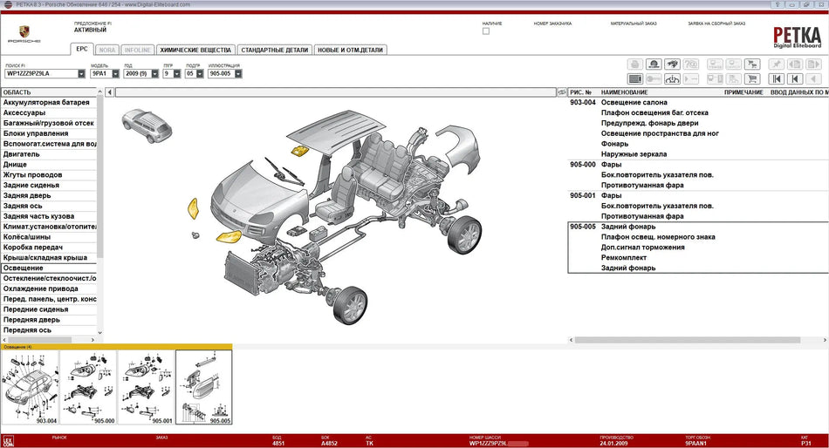Open the Модель dropdown showing 9PA1
This screenshot has height=448, width=829.
pos(116,74)
